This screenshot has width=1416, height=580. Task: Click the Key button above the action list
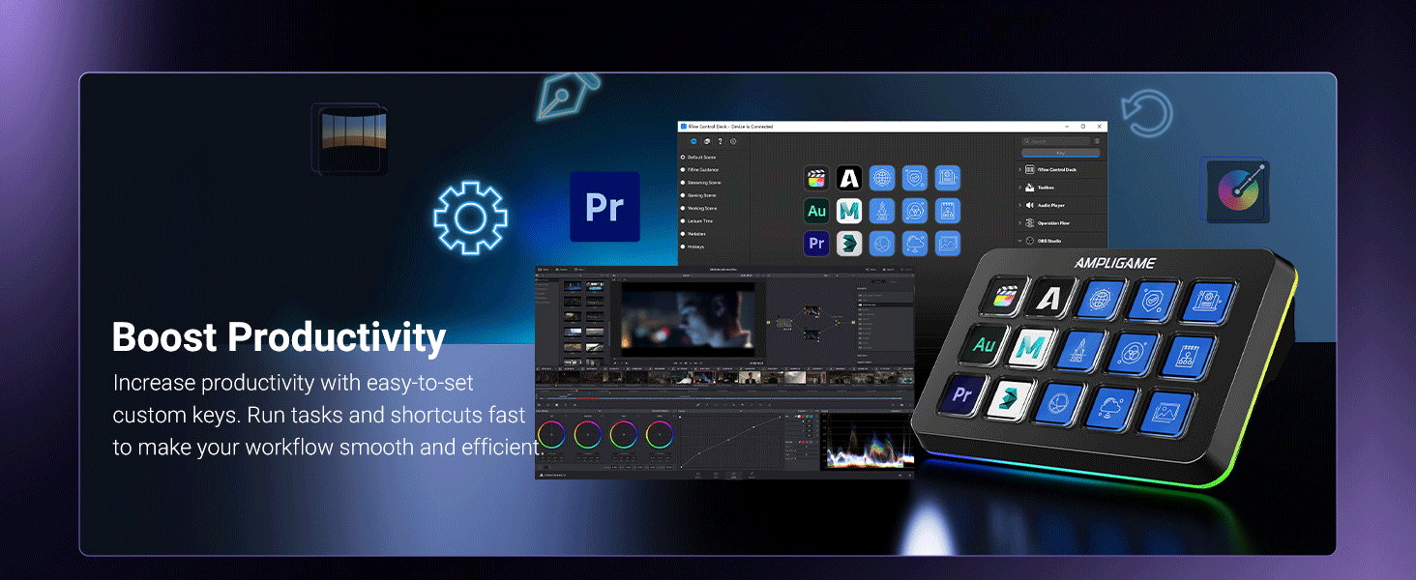[1060, 153]
